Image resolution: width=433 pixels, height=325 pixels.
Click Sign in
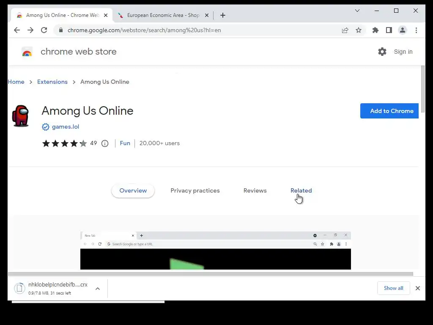403,52
